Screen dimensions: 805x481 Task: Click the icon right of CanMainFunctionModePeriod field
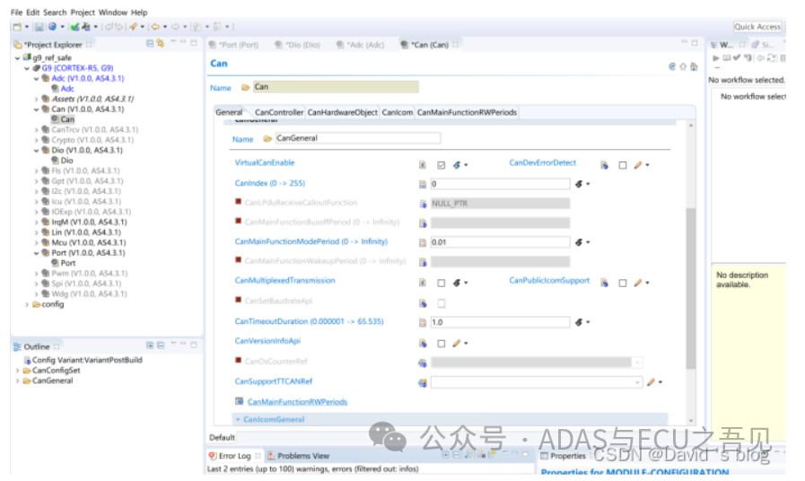[579, 242]
